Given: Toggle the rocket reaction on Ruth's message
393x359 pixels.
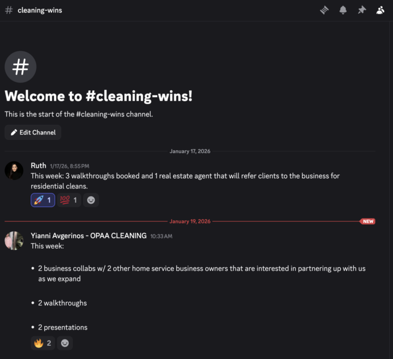Looking at the screenshot, I should click(x=43, y=201).
